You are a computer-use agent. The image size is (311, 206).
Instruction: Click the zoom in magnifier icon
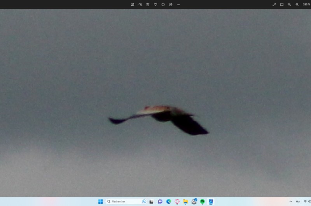click(297, 5)
